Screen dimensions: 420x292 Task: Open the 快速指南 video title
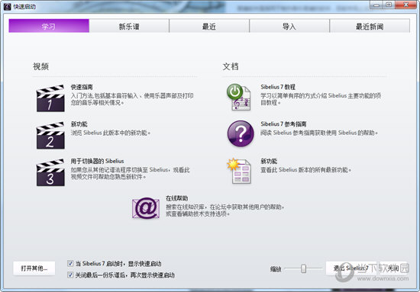pos(82,87)
